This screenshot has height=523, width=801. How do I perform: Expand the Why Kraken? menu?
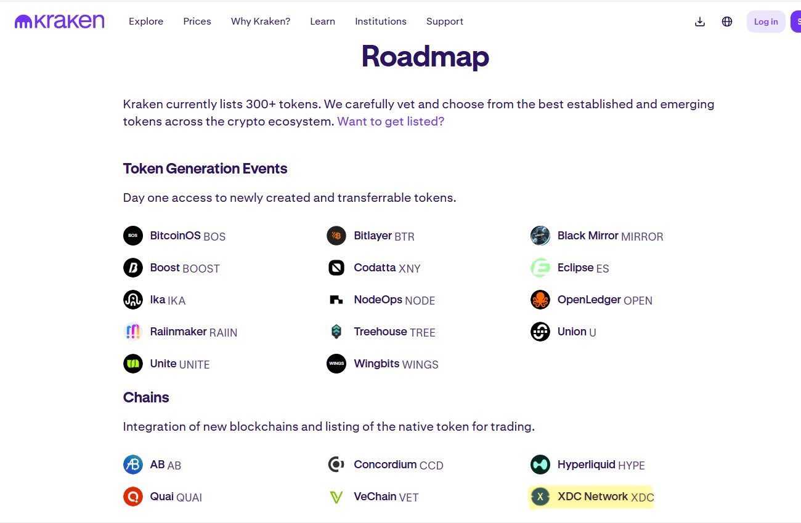click(261, 22)
